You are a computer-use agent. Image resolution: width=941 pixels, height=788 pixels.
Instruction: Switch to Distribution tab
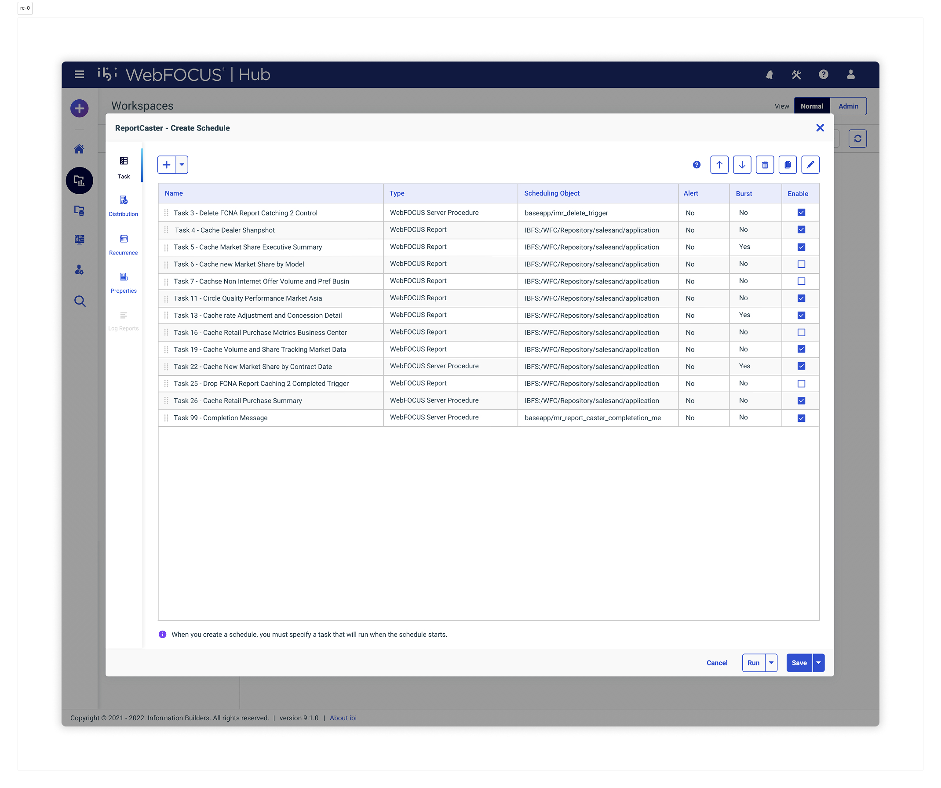click(x=124, y=206)
